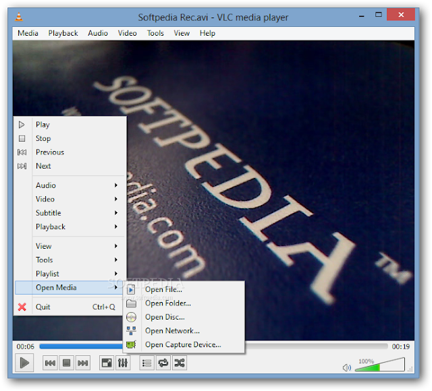The width and height of the screenshot is (432, 391).
Task: Select Open File... in the submenu
Action: pyautogui.click(x=184, y=289)
